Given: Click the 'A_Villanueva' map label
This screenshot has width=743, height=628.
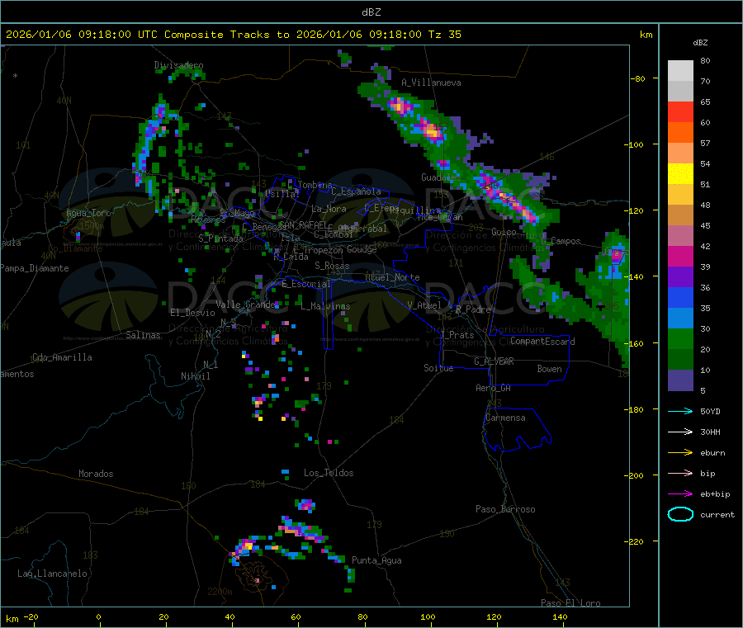Looking at the screenshot, I should (431, 83).
